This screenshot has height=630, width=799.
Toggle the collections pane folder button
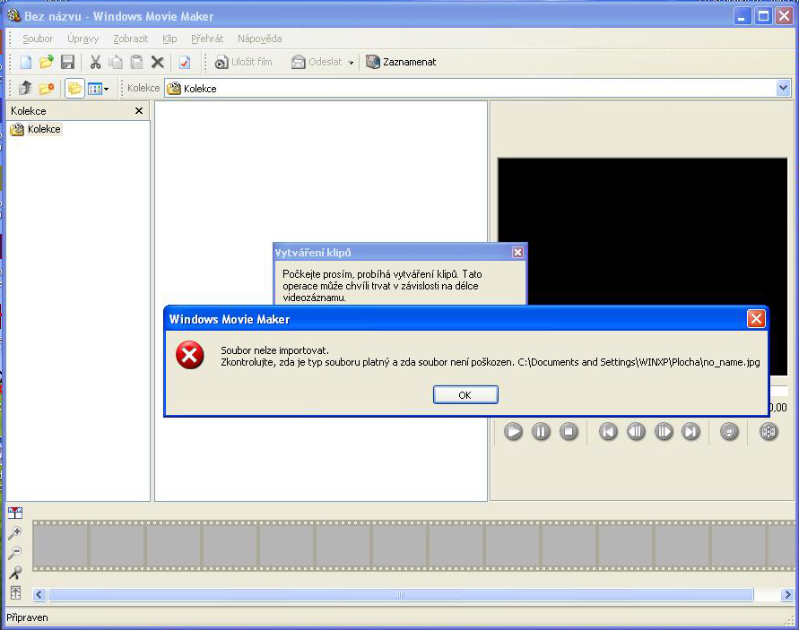point(74,88)
